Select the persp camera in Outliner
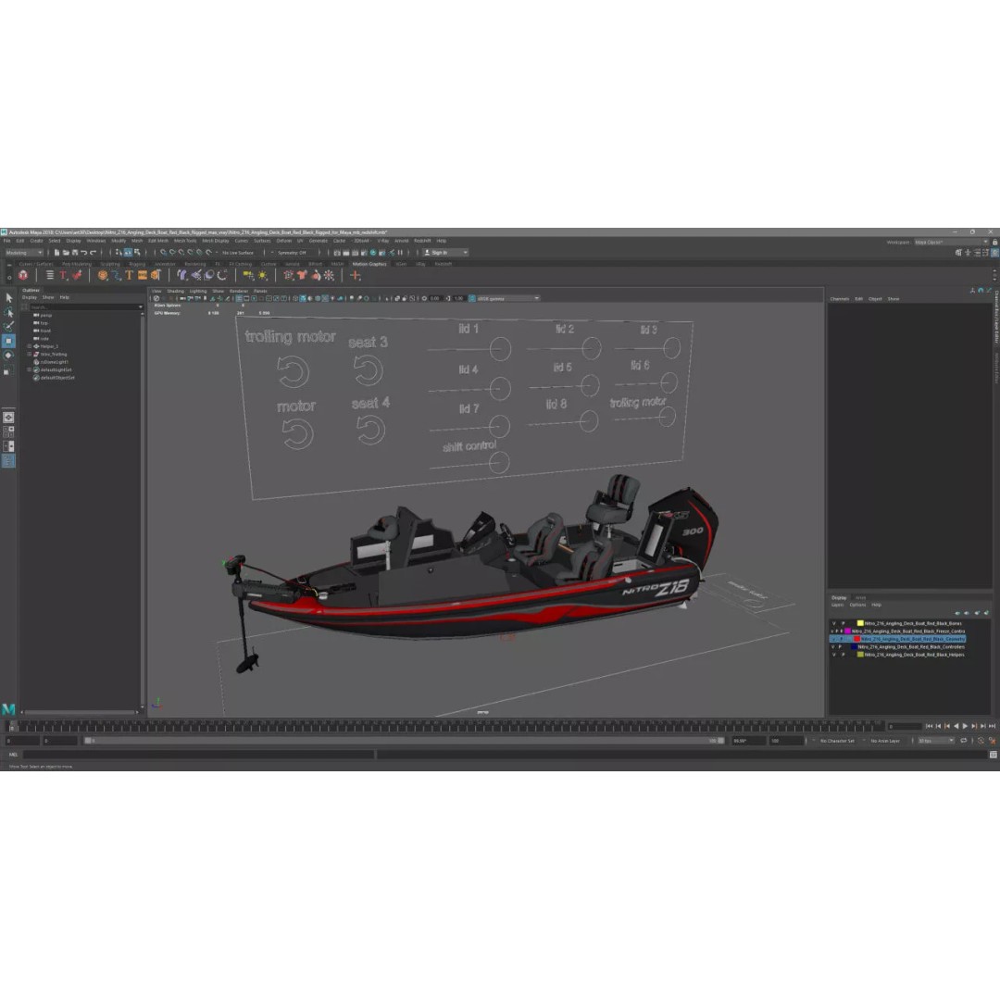1000x1000 pixels. tap(46, 315)
